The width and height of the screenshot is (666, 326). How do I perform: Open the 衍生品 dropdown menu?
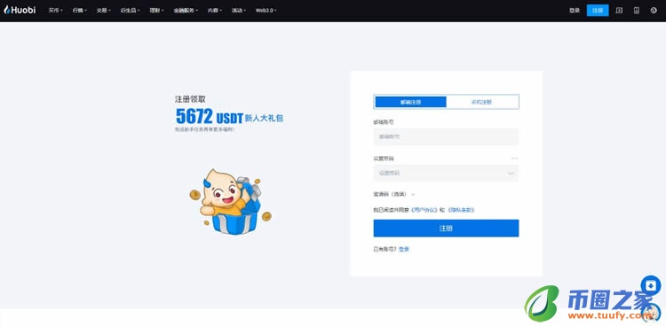(x=131, y=11)
